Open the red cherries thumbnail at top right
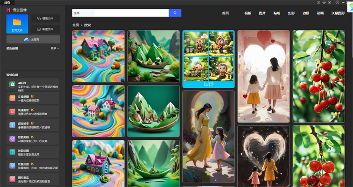353x187 pixels. coord(319,76)
